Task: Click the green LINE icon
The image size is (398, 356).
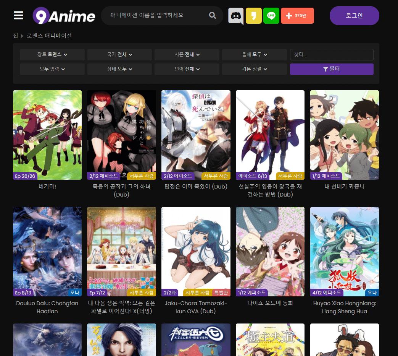Action: [x=271, y=16]
